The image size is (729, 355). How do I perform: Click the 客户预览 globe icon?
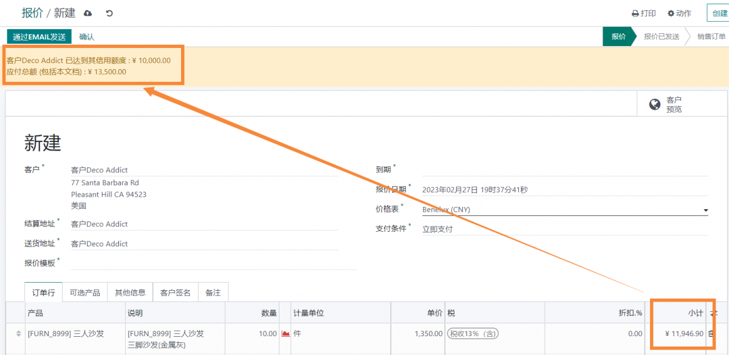point(654,103)
